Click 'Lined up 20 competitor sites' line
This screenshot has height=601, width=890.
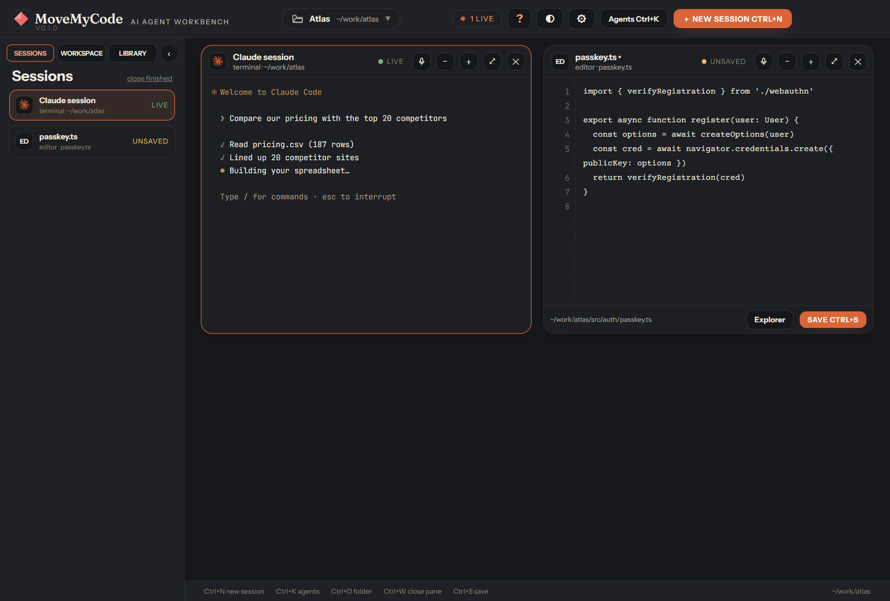(x=290, y=158)
